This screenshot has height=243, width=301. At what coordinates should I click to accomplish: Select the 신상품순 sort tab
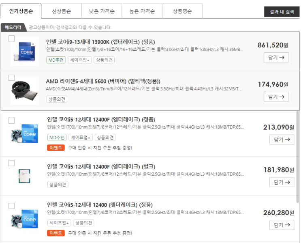[x=61, y=11]
